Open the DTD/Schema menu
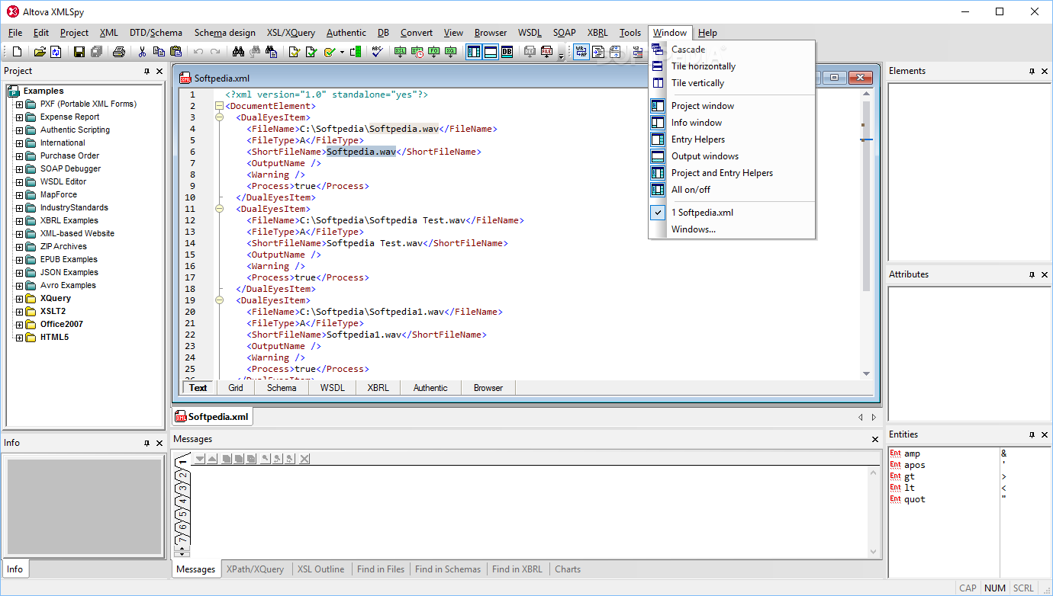Viewport: 1053px width, 596px height. pos(156,33)
